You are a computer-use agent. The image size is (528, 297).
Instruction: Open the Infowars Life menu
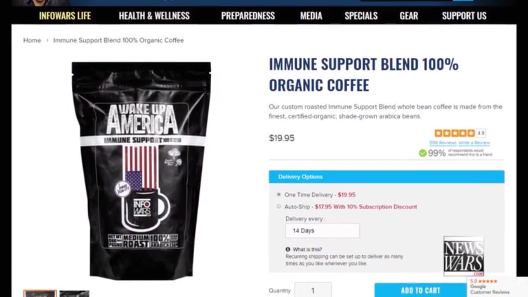65,16
